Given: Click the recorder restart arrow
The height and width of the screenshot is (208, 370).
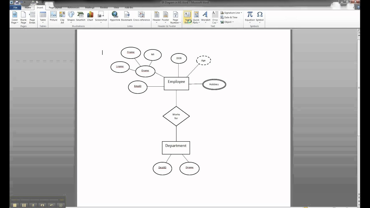Looking at the screenshot, I should pyautogui.click(x=52, y=205).
